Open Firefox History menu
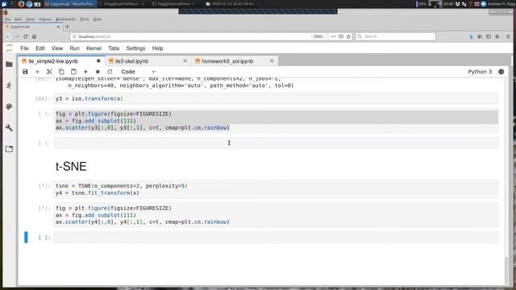516x290 pixels. tap(45, 19)
